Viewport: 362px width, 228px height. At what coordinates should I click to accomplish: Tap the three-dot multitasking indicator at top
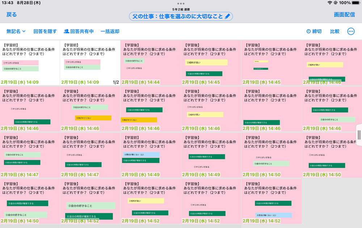(181, 3)
